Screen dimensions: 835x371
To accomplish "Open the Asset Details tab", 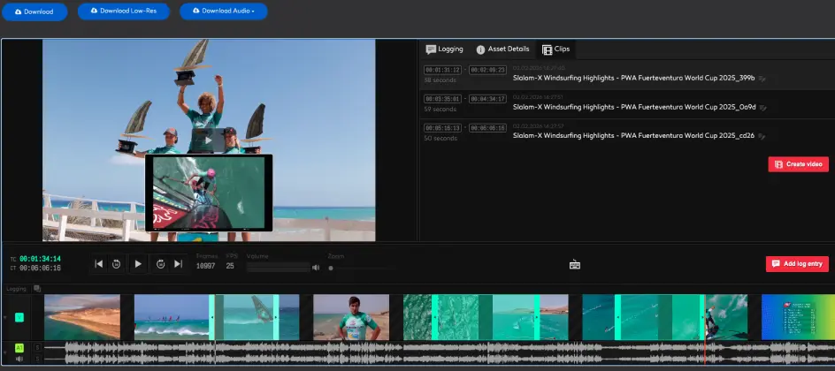I will click(x=502, y=49).
